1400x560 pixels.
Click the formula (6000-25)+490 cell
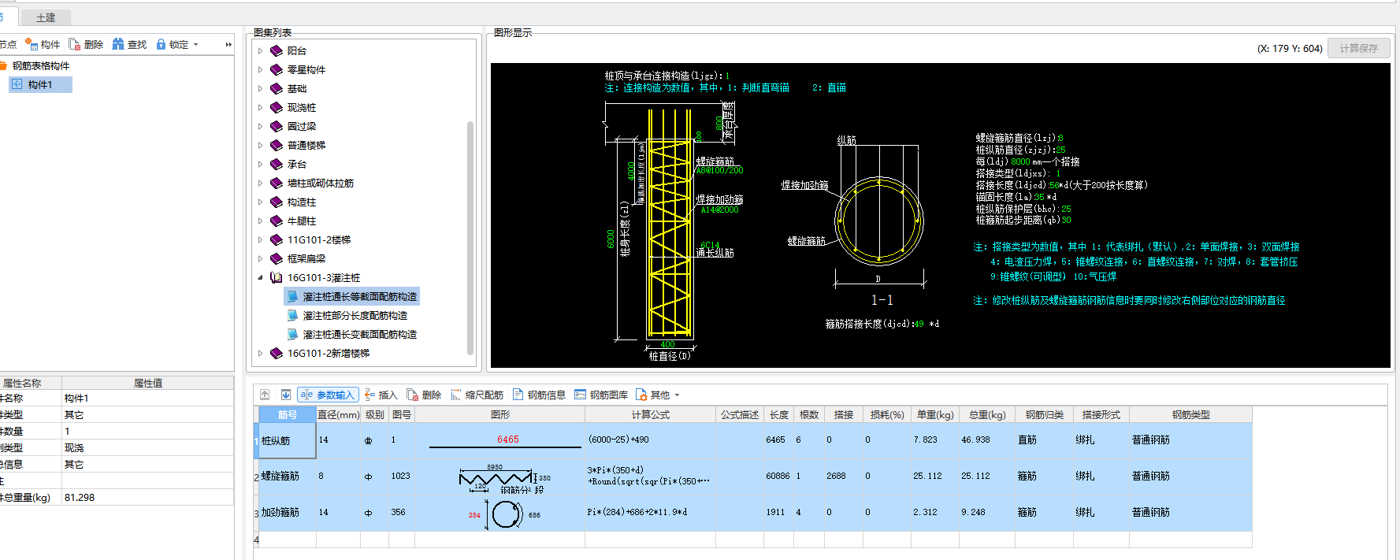(650, 440)
